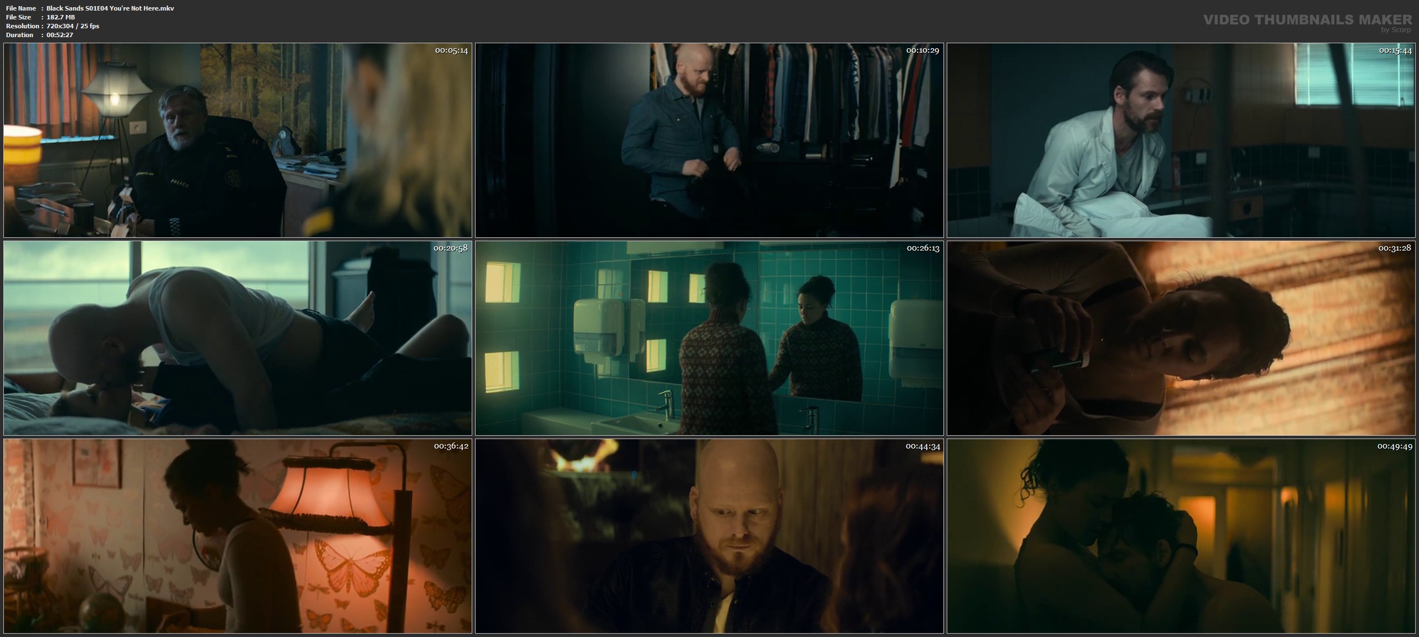Click the 00:49:49 timestamp label
Image resolution: width=1419 pixels, height=637 pixels.
(x=1395, y=446)
